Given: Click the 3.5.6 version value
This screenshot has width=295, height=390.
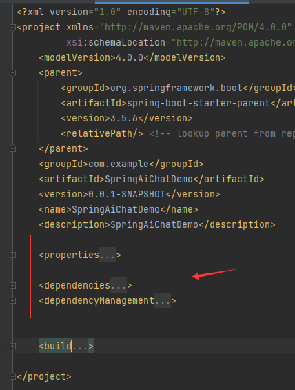Looking at the screenshot, I should point(124,119).
